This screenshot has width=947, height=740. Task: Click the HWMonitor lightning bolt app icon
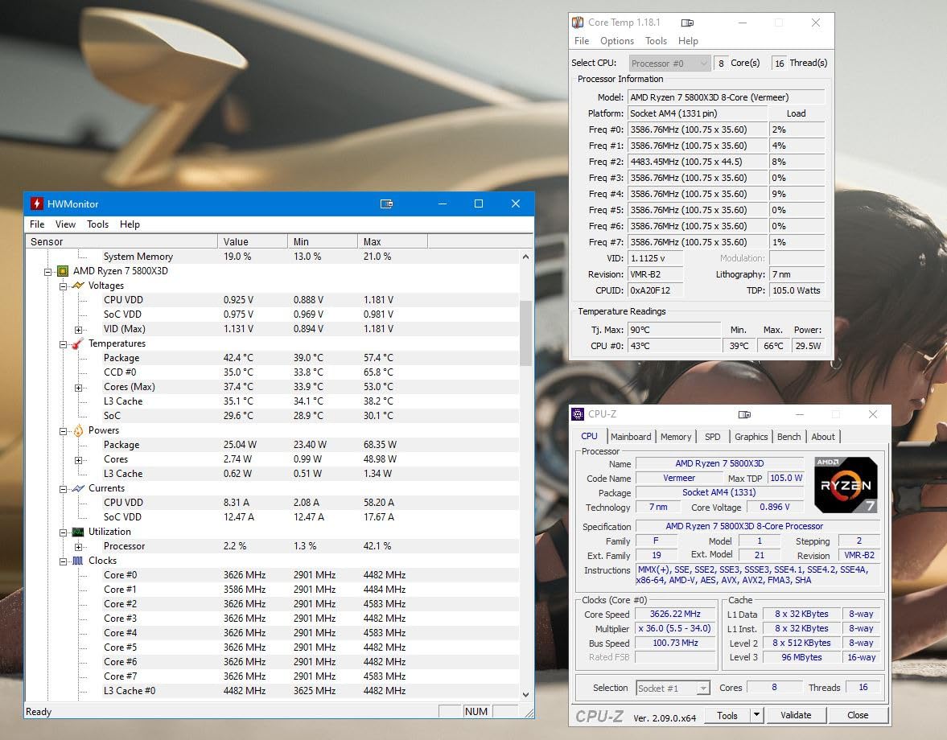(x=37, y=204)
